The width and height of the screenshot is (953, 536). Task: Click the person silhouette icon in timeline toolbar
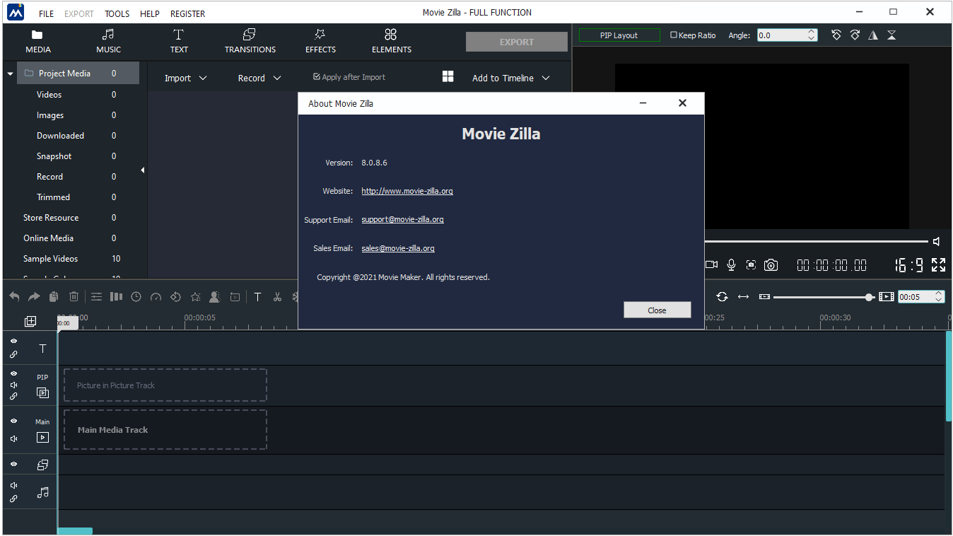click(x=216, y=297)
